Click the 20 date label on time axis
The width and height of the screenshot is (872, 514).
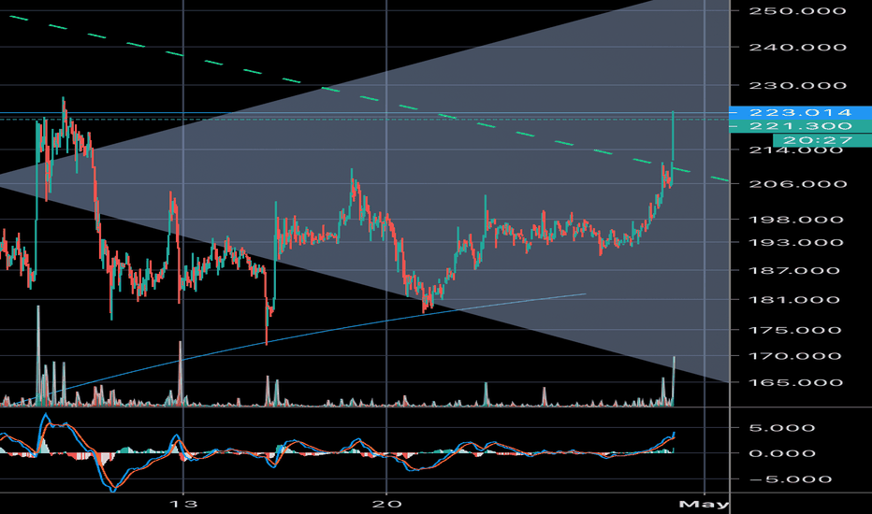386,504
